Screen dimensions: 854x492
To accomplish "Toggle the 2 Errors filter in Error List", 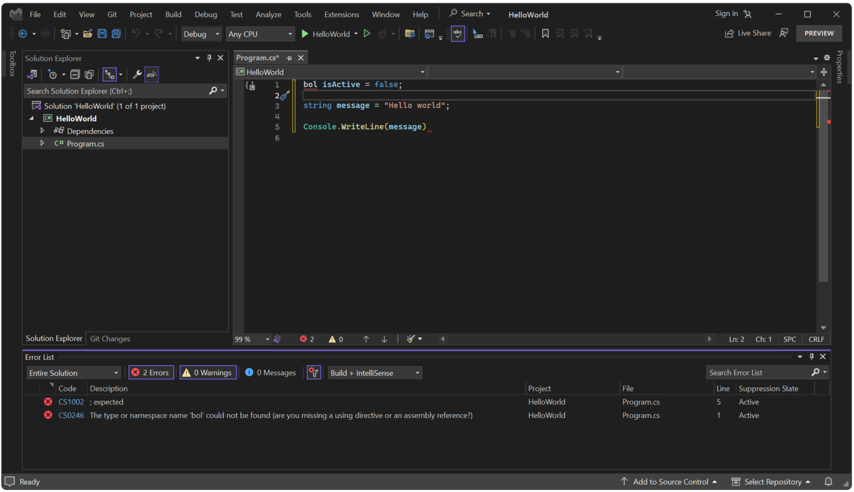I will click(x=151, y=372).
